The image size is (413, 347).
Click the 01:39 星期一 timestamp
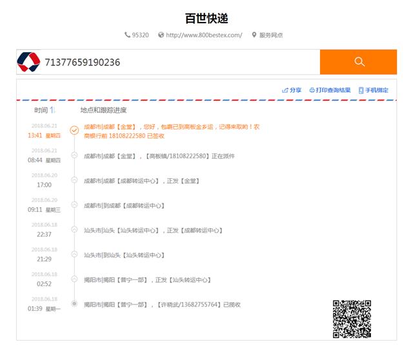tap(45, 308)
